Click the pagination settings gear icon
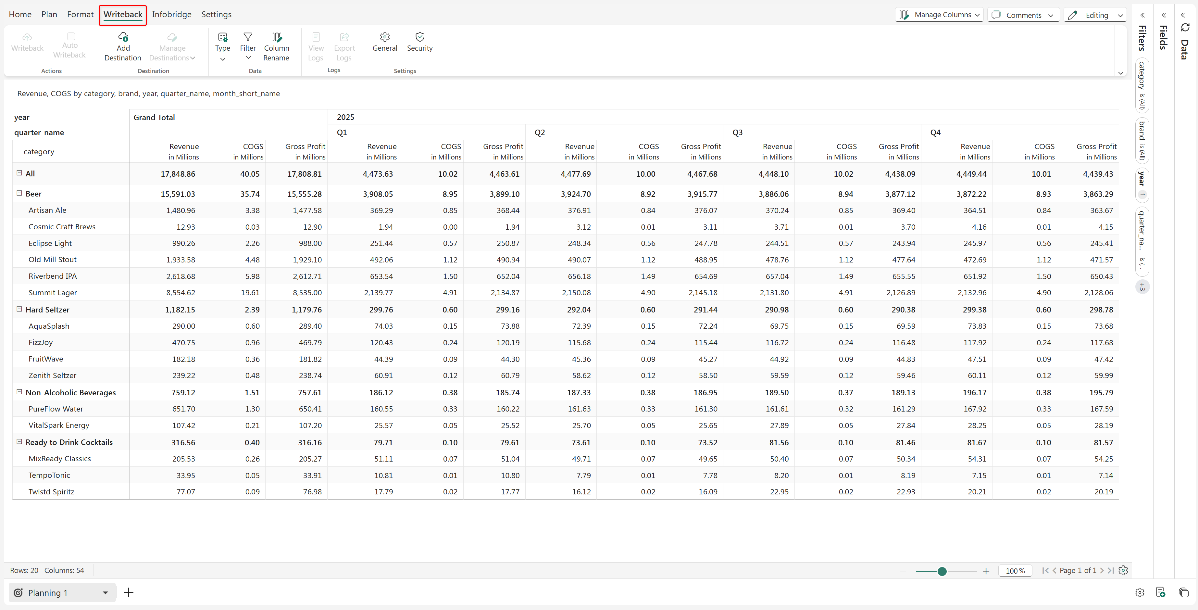 (1123, 570)
